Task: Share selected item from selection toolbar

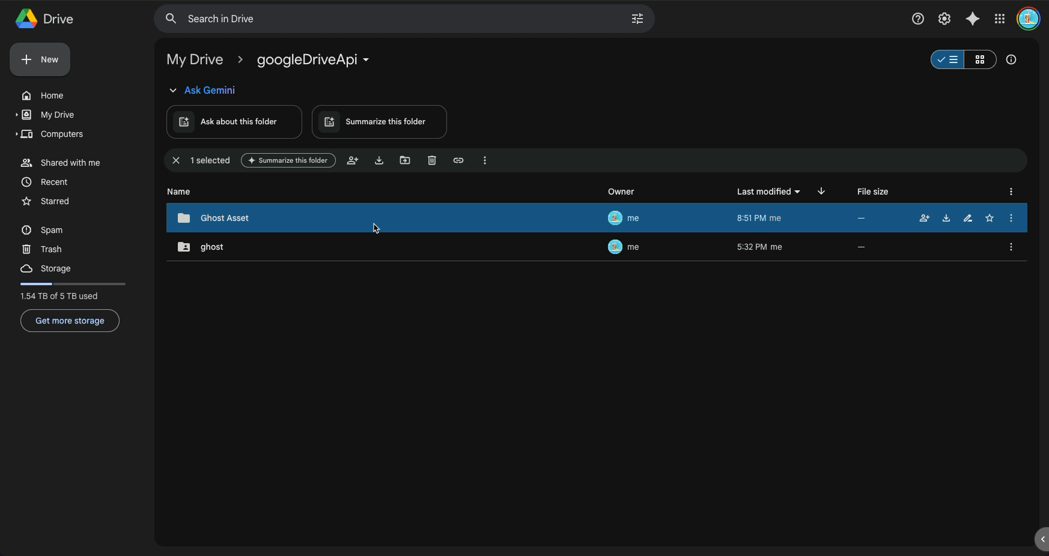Action: (x=353, y=160)
